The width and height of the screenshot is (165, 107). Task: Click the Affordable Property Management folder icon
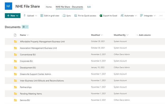[15, 41]
